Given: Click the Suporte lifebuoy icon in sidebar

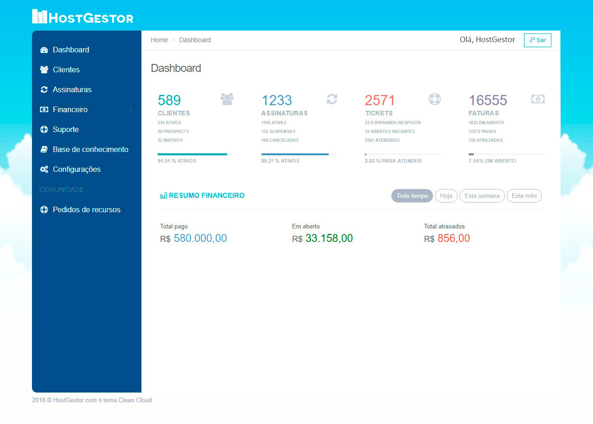Looking at the screenshot, I should (x=44, y=130).
